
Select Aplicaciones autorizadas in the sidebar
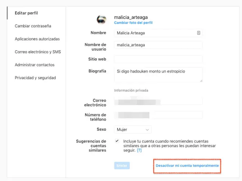[x=37, y=39]
